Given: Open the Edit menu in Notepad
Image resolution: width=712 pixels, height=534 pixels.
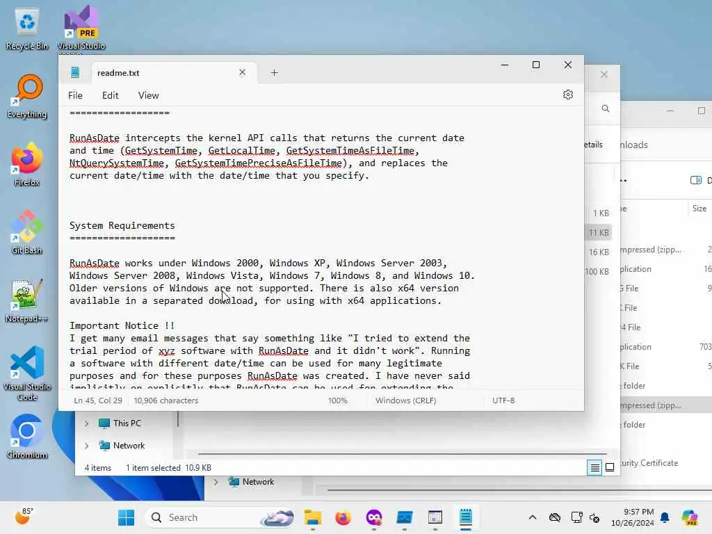Looking at the screenshot, I should 111,95.
